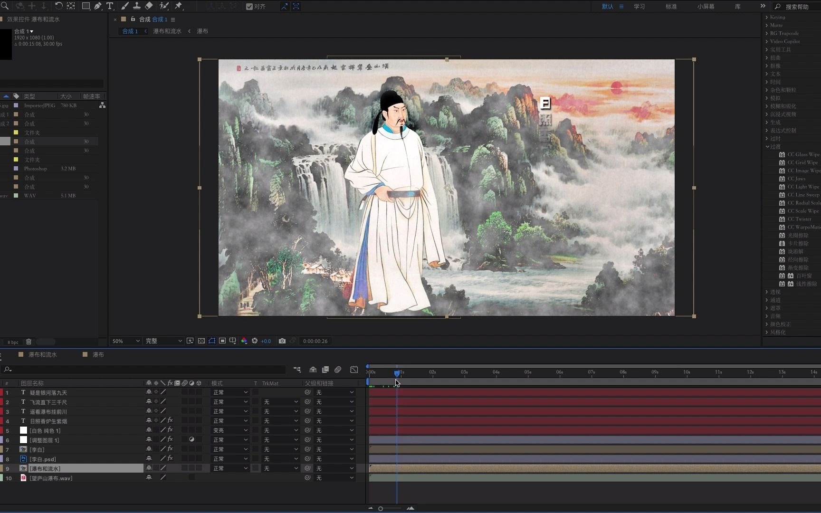821x513 pixels.
Task: Click the 05s mark on time ruler
Action: (x=528, y=372)
